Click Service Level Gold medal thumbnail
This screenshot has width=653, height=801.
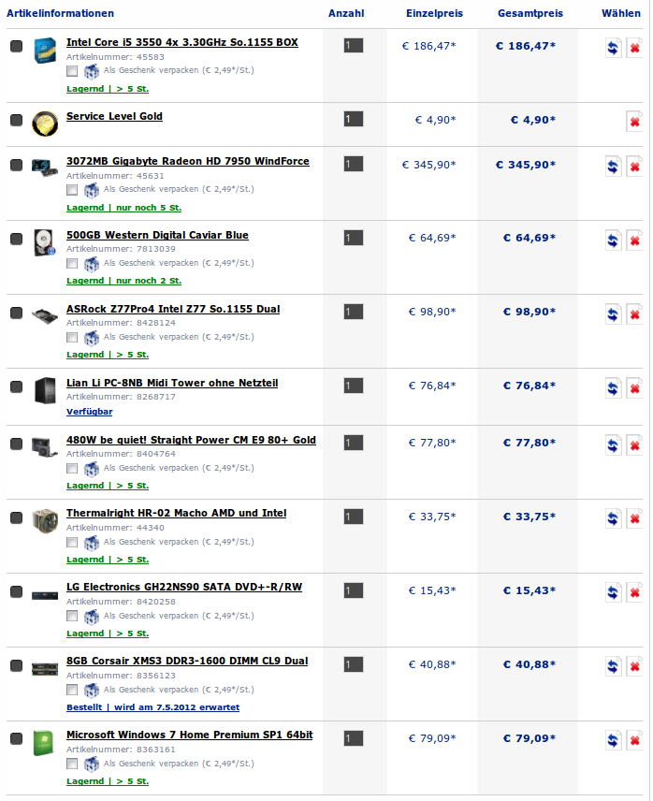[x=45, y=124]
